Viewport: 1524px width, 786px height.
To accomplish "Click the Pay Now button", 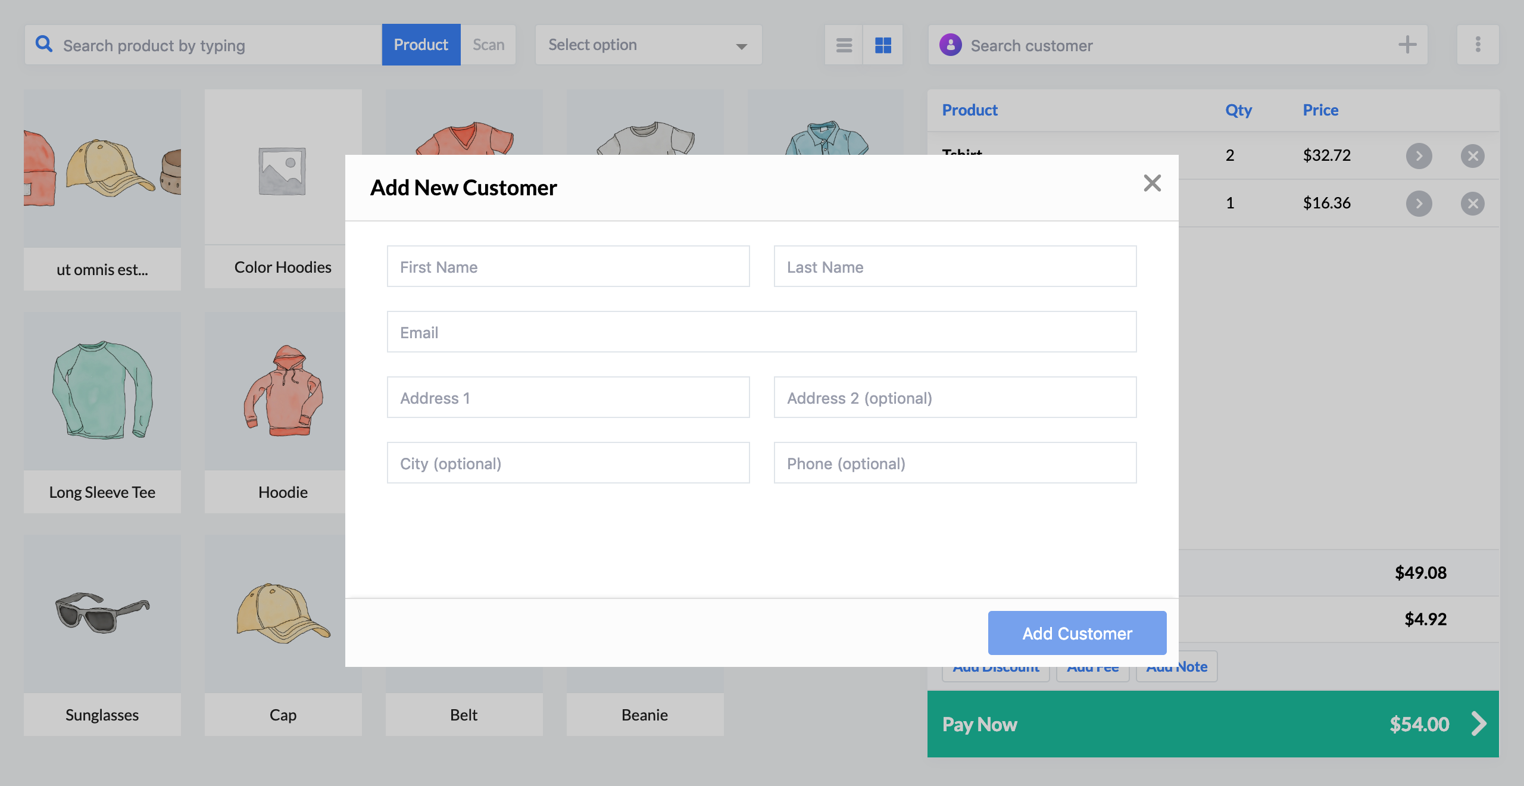I will pyautogui.click(x=1213, y=724).
